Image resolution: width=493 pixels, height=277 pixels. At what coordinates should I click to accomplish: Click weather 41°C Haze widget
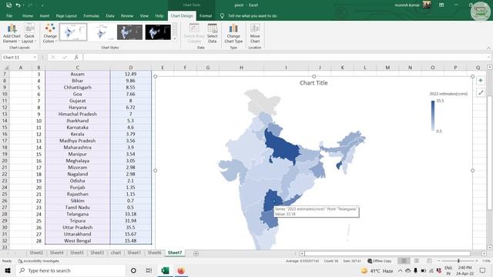pos(377,270)
